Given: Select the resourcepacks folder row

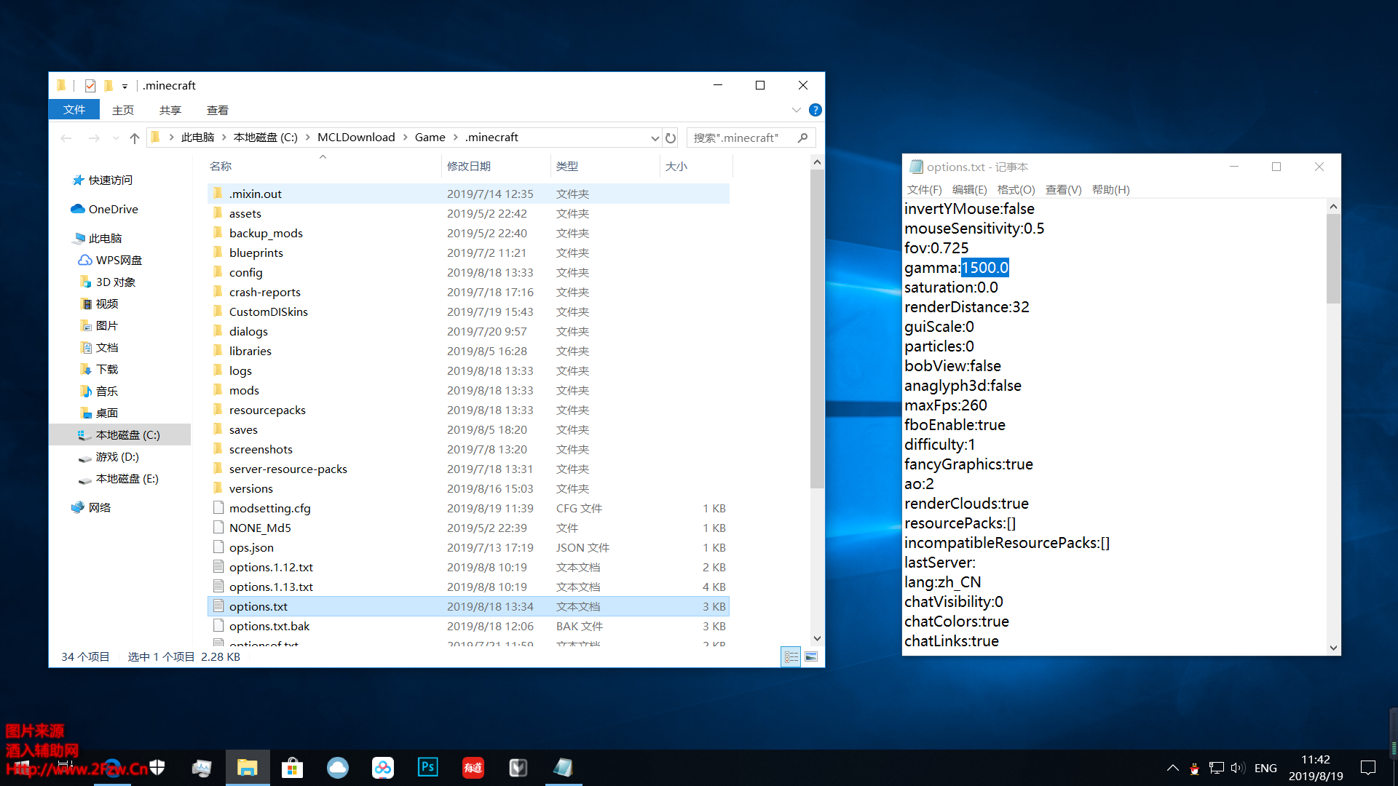Looking at the screenshot, I should coord(468,410).
